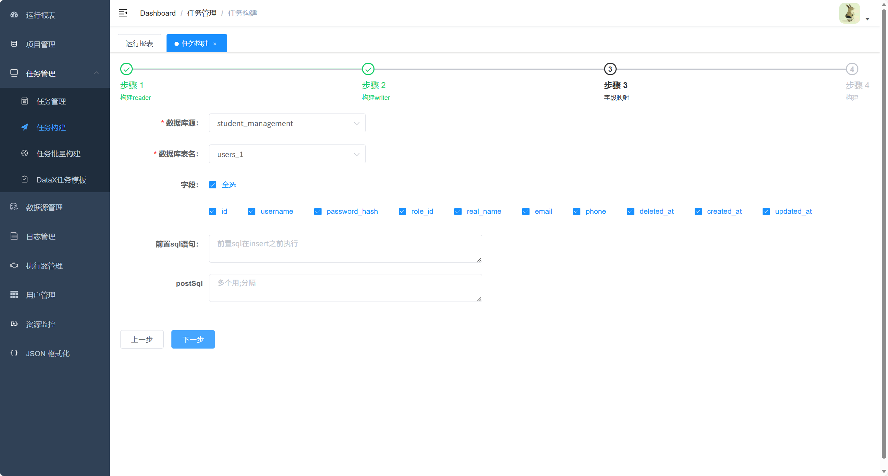Open the 数据库源 student_management dropdown
Image resolution: width=888 pixels, height=476 pixels.
tap(287, 123)
